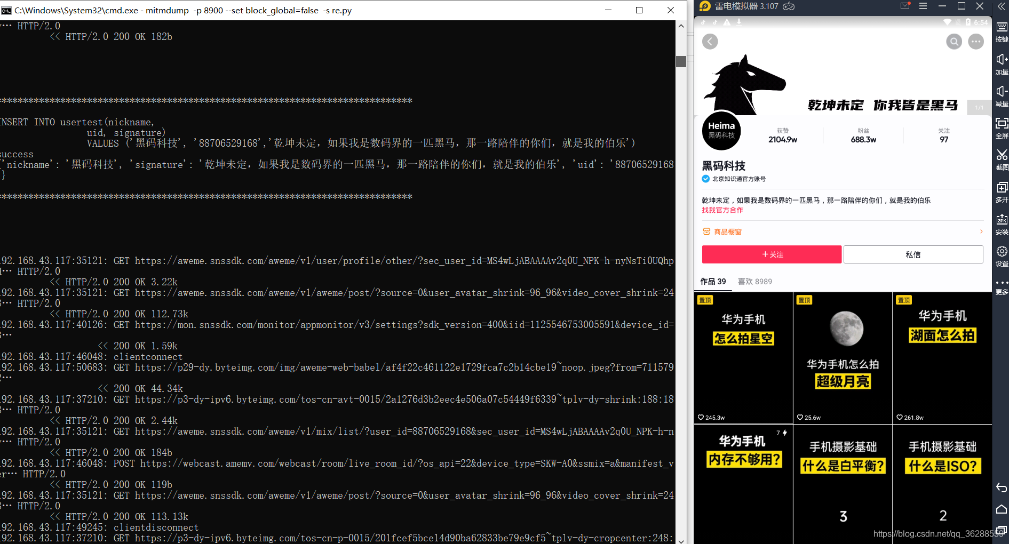
Task: Open video 手机摄影基础 什么是ISO?
Action: 942,484
